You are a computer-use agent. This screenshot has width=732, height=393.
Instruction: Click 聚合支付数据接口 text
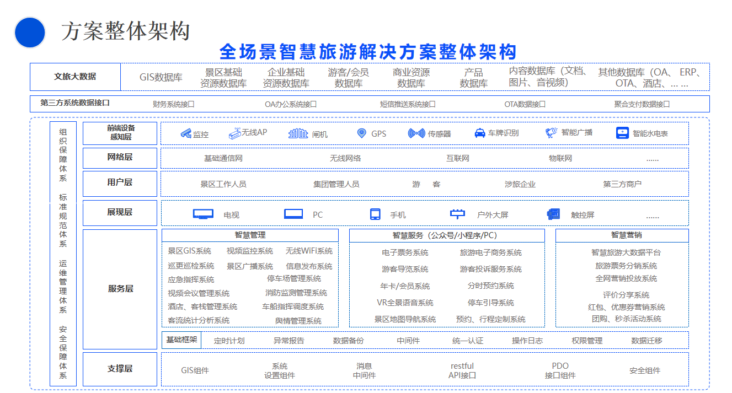(642, 104)
